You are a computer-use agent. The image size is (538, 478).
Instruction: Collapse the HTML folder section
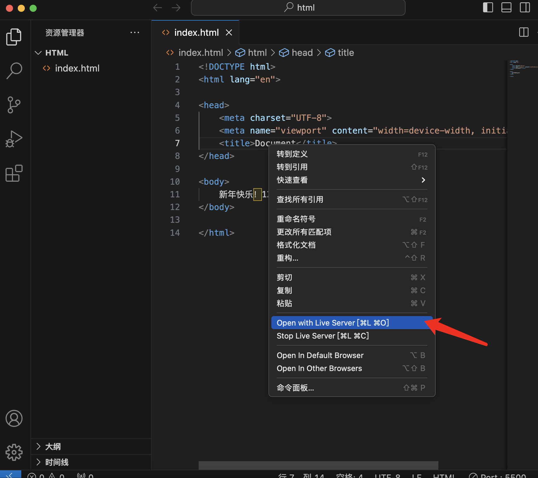click(x=91, y=53)
